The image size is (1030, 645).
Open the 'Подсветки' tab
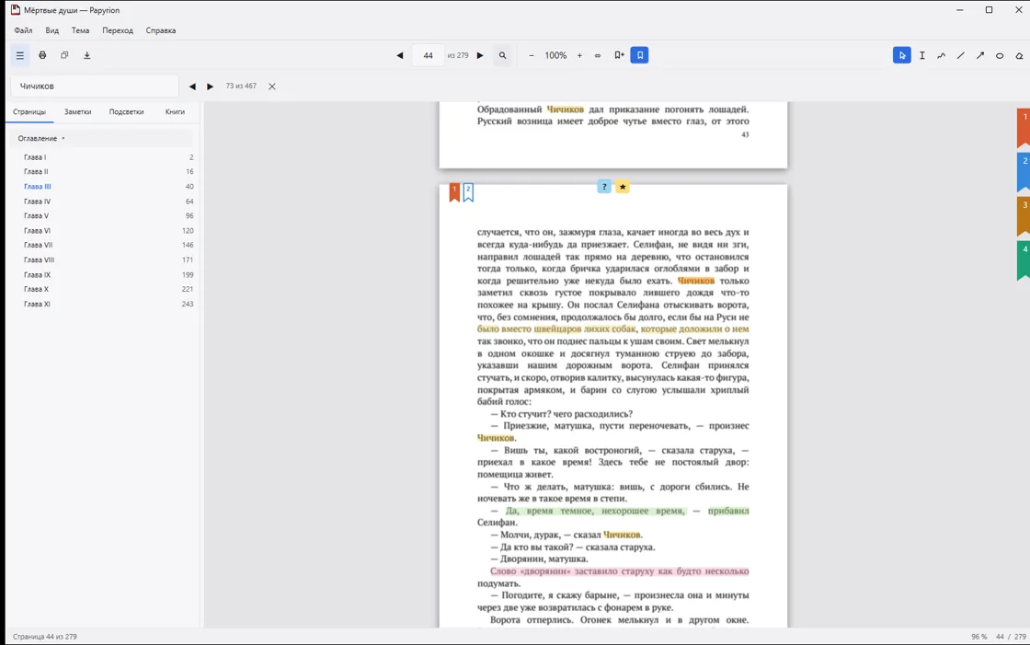[126, 111]
